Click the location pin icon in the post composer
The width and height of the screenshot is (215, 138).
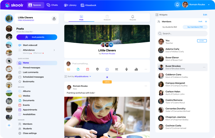coord(97,69)
